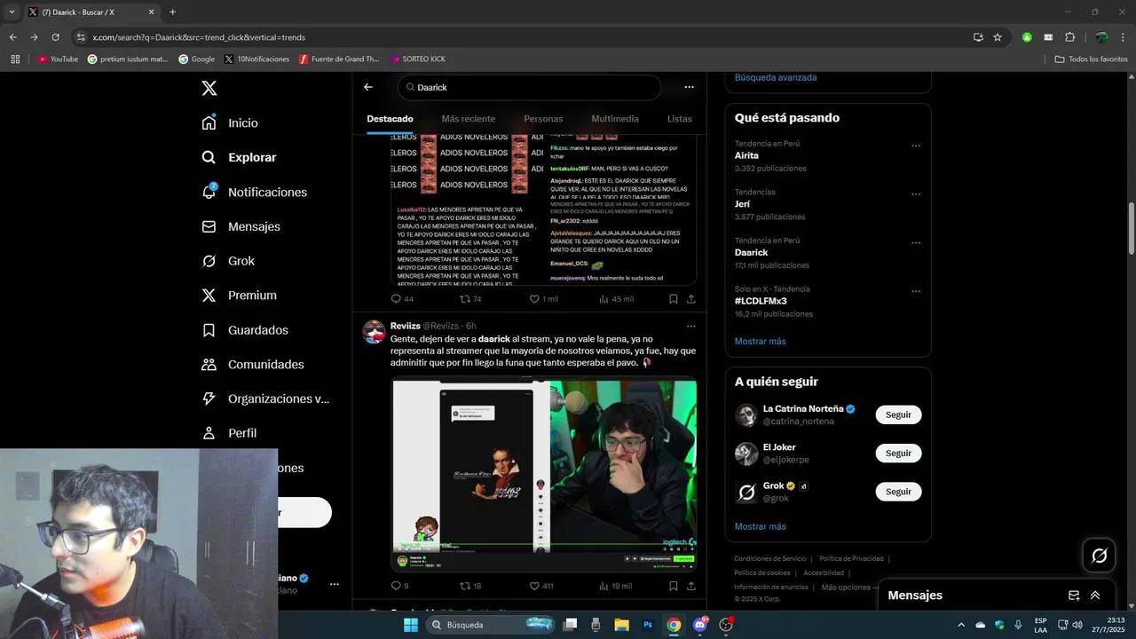The width and height of the screenshot is (1136, 639).
Task: Open Perfil in the sidebar
Action: click(x=229, y=433)
